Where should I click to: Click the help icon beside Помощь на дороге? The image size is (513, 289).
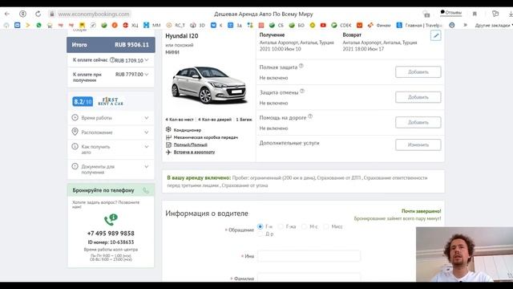tap(310, 116)
